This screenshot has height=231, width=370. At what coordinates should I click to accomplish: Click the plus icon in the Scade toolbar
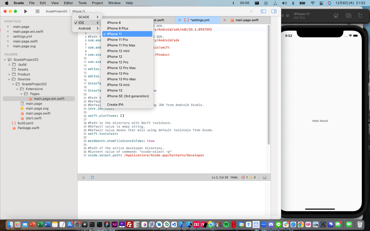(x=251, y=11)
